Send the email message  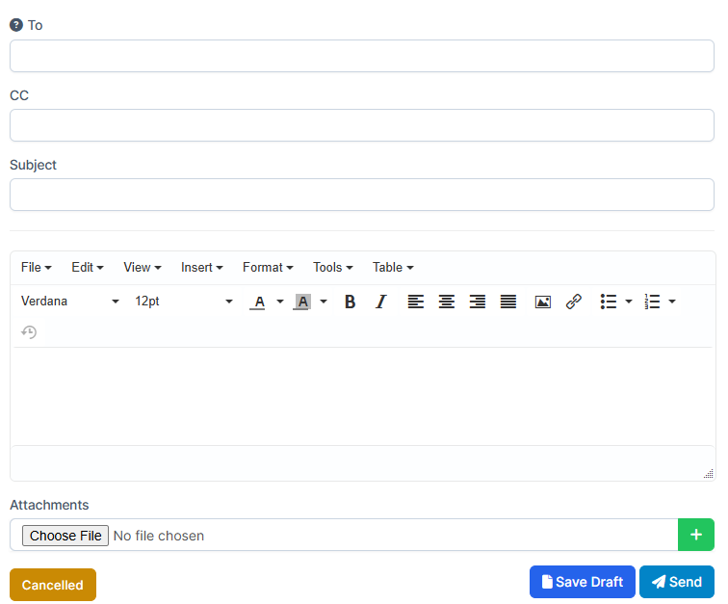(676, 582)
